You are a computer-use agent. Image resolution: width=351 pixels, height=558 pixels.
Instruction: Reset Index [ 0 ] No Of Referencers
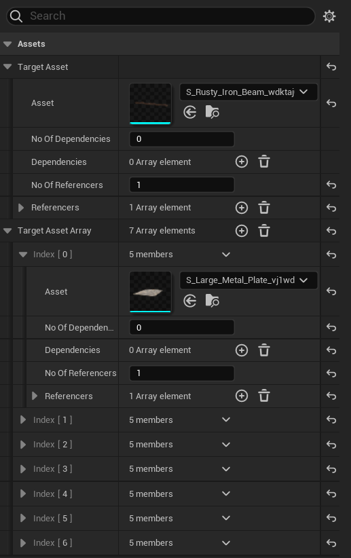(x=331, y=373)
